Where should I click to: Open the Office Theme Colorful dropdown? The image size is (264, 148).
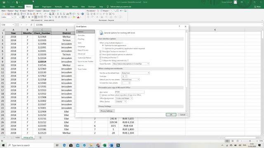coord(121,102)
